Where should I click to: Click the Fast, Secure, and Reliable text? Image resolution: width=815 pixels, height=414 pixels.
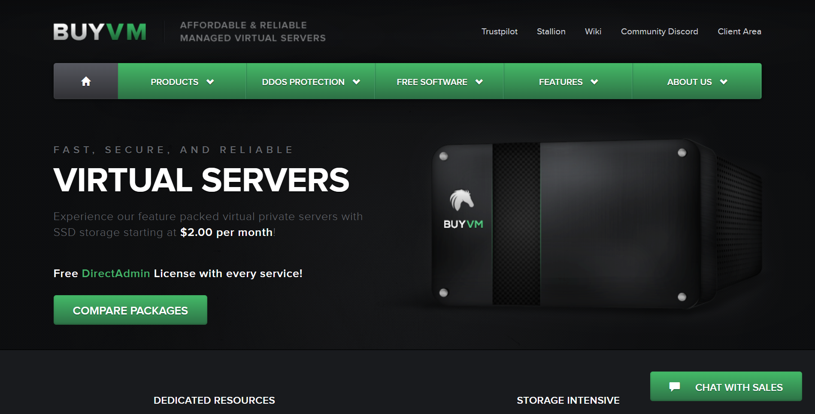point(173,150)
